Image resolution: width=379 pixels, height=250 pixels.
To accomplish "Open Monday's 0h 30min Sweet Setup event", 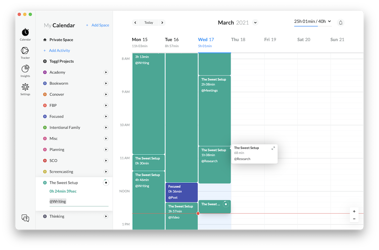I will tap(148, 163).
